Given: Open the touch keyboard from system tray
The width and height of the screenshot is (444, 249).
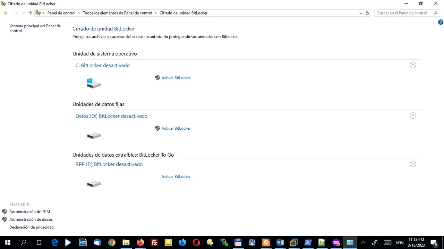Looking at the screenshot, I should pyautogui.click(x=387, y=242).
